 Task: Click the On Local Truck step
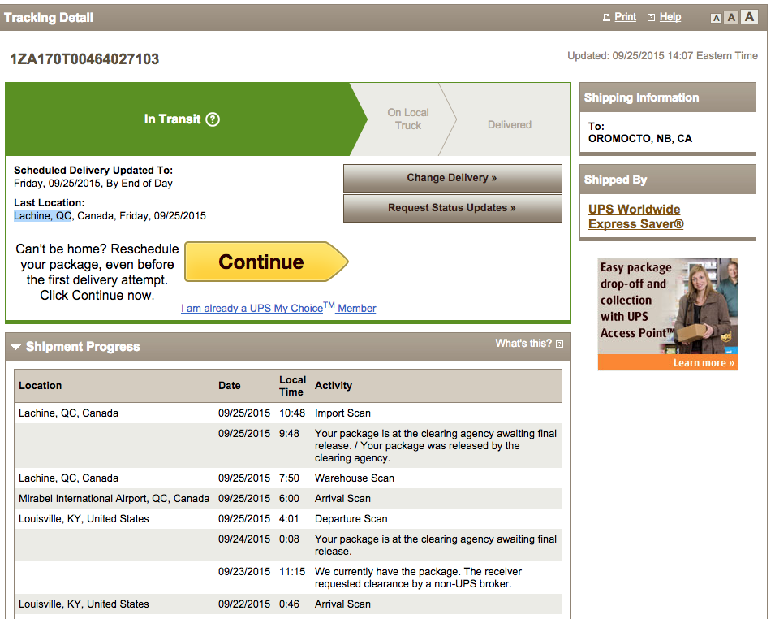coord(407,119)
